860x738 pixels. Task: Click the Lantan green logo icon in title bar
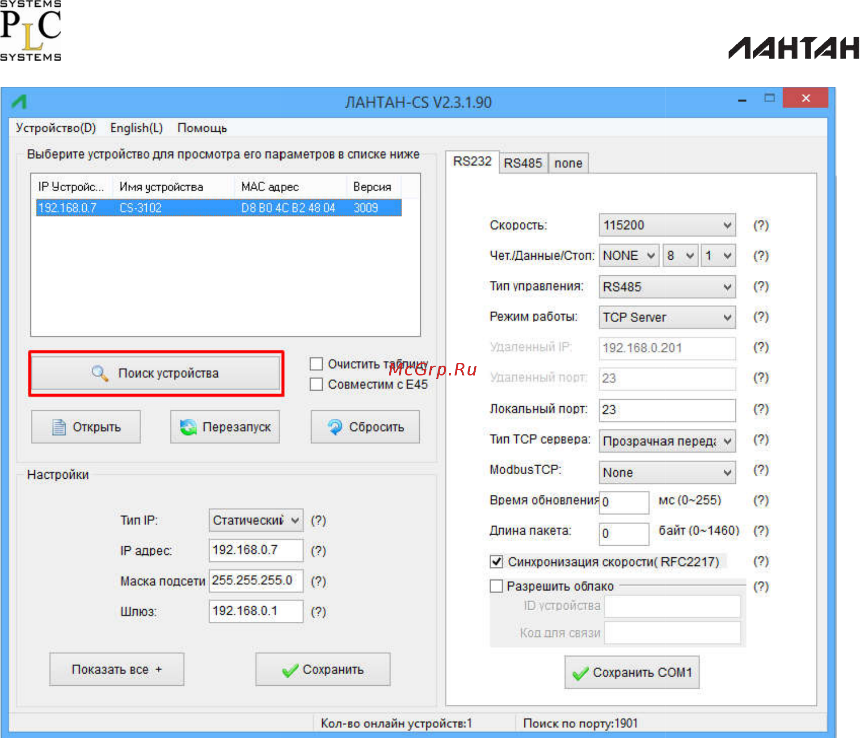click(x=20, y=102)
